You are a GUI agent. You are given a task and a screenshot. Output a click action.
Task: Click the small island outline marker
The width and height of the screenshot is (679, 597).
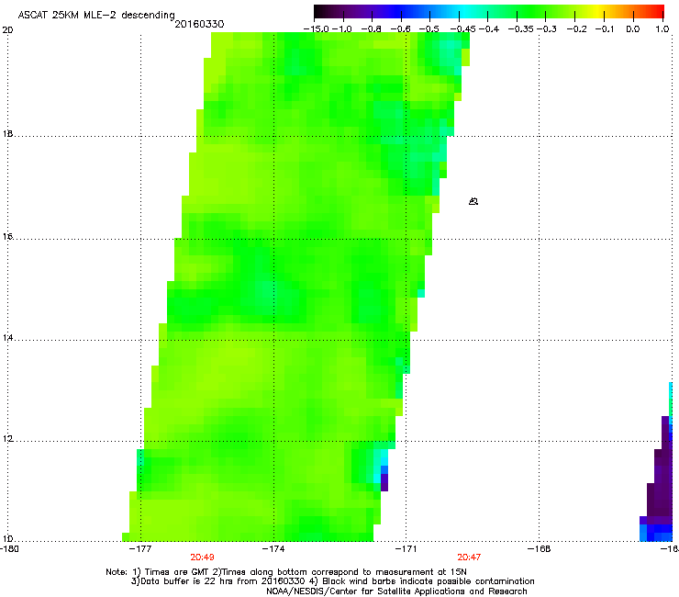coord(473,201)
